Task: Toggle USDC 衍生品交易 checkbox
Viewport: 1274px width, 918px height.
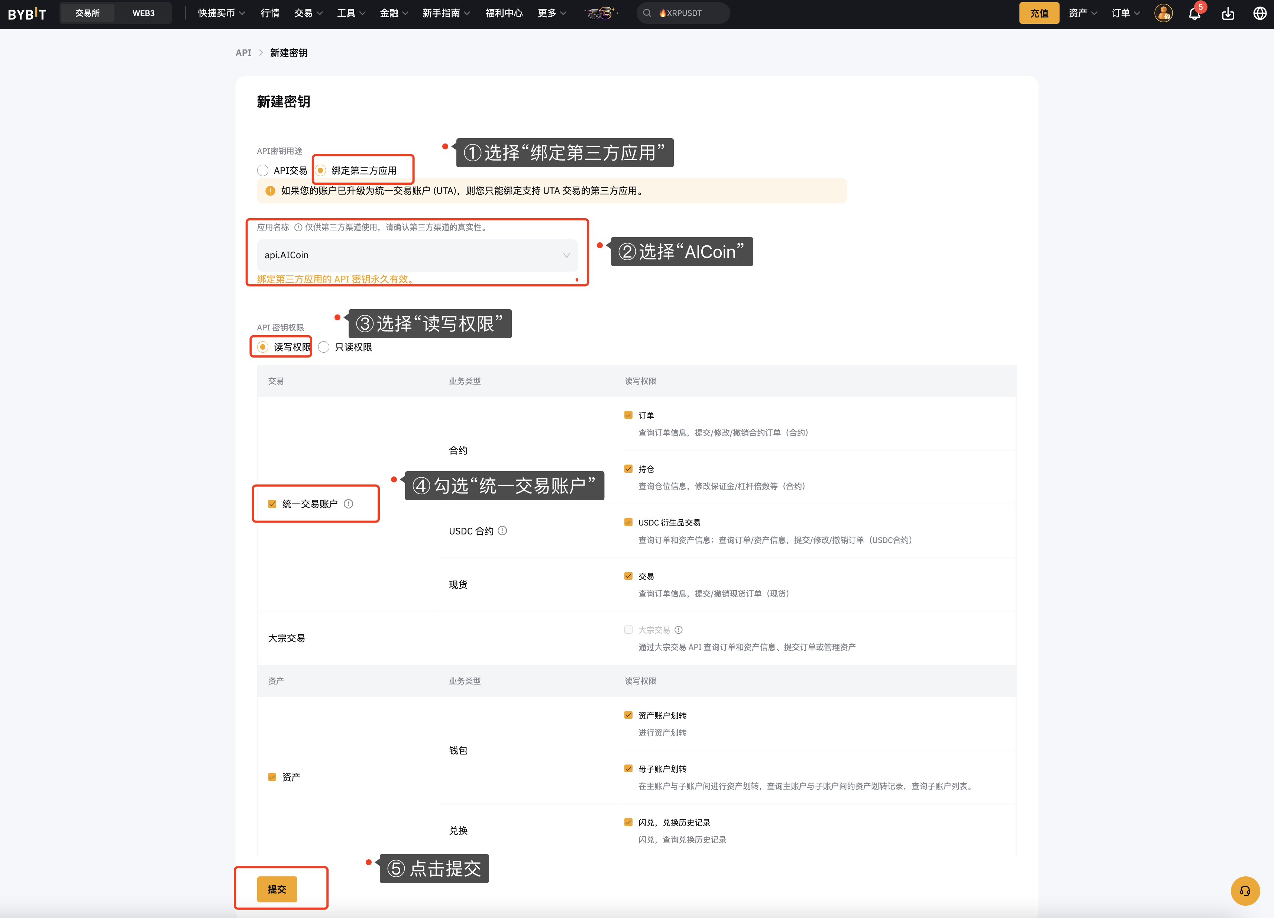Action: pos(628,523)
